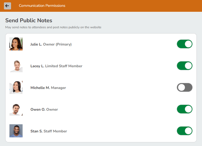
Task: Click the name Julie L.
Action: tap(36, 44)
